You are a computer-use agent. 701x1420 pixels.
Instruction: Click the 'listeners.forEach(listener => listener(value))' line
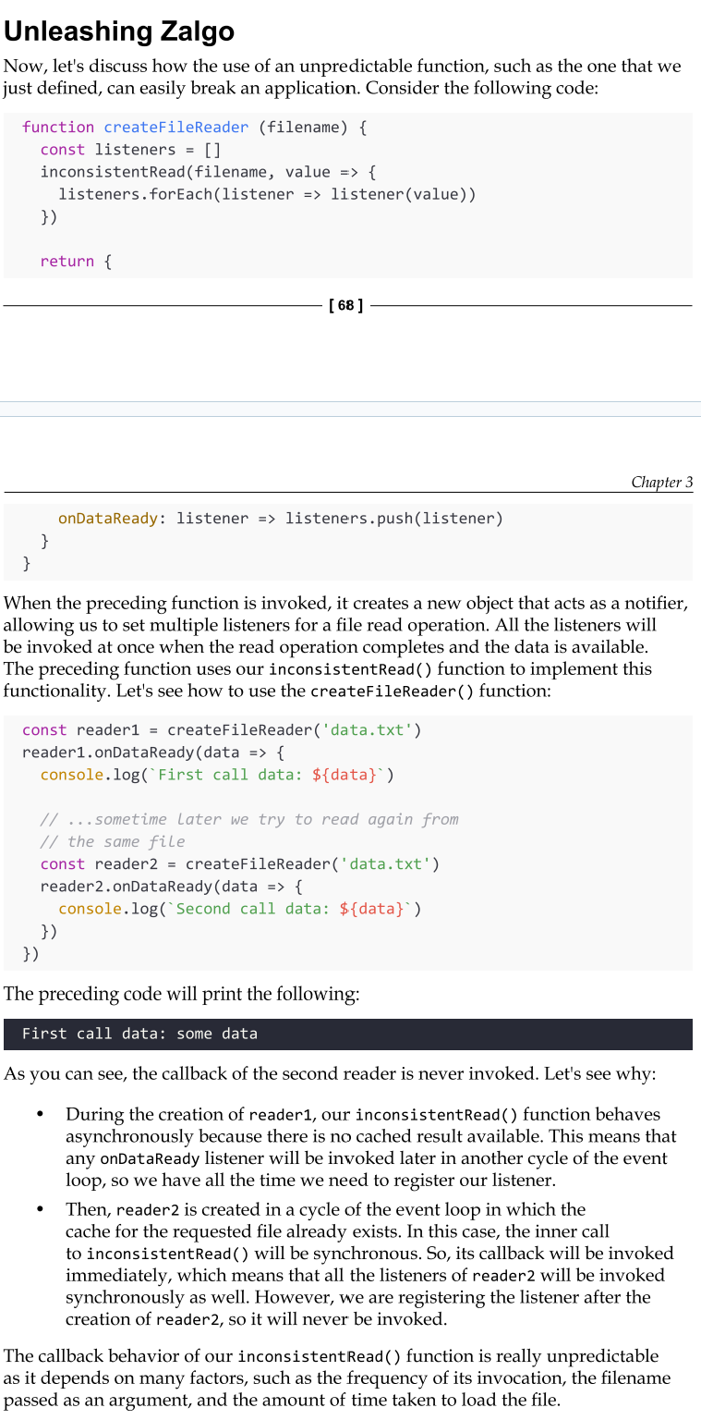point(267,194)
